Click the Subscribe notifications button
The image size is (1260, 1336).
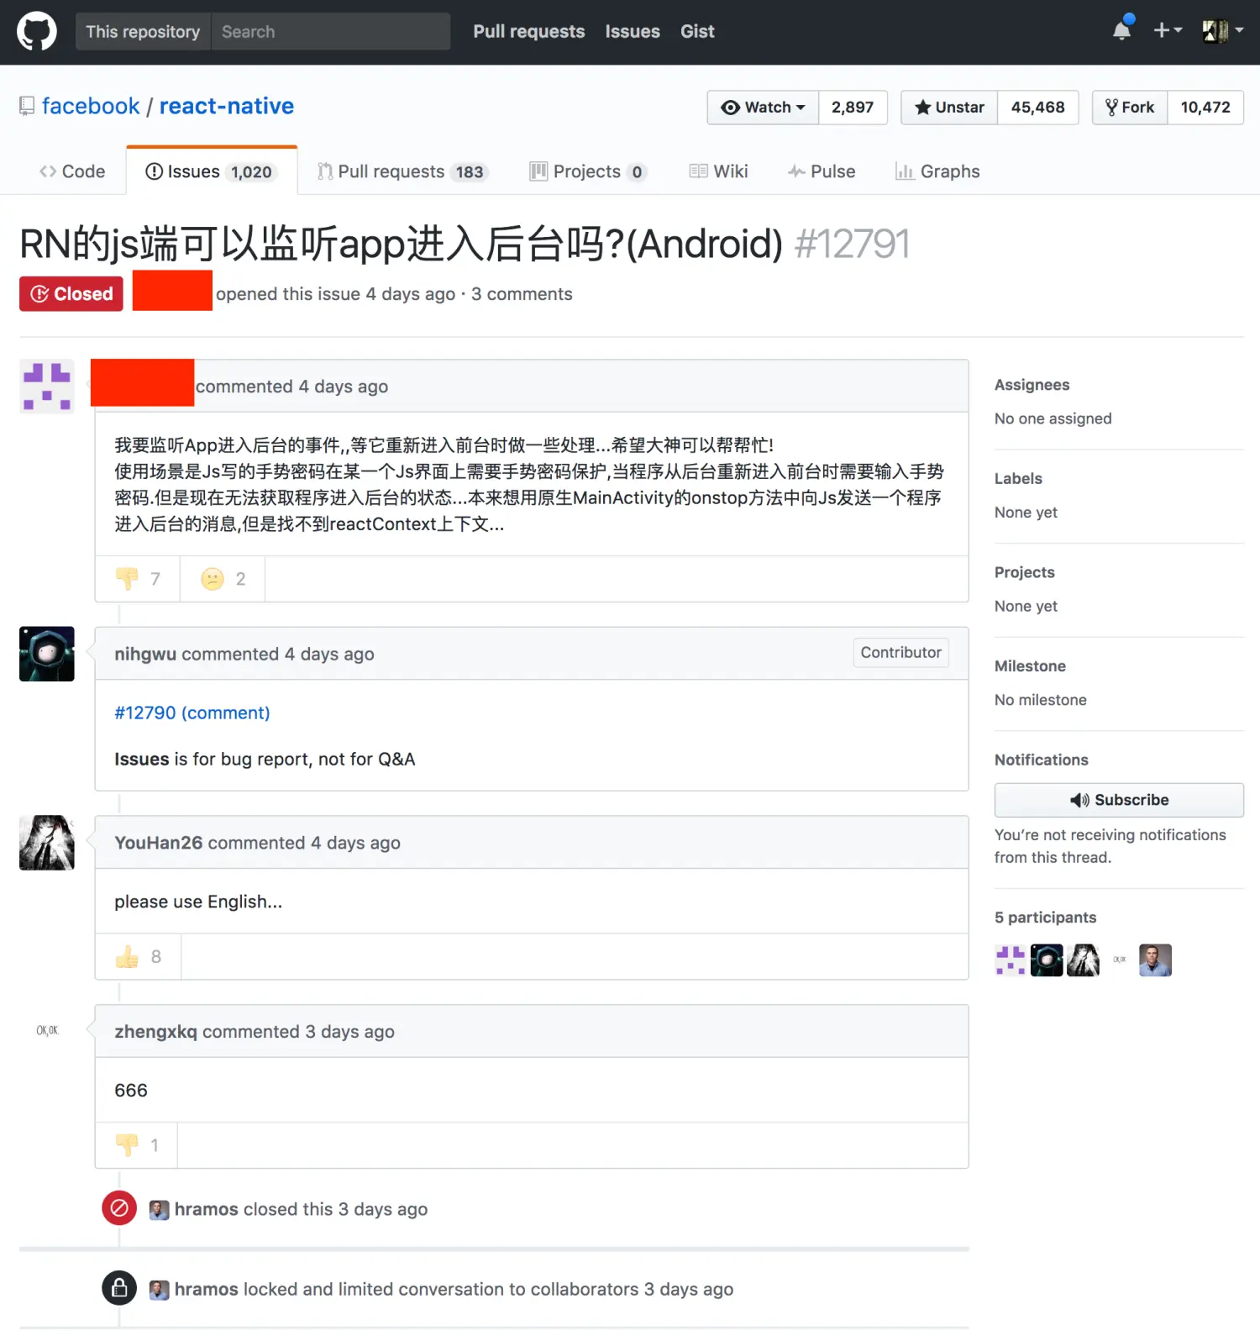click(x=1119, y=800)
